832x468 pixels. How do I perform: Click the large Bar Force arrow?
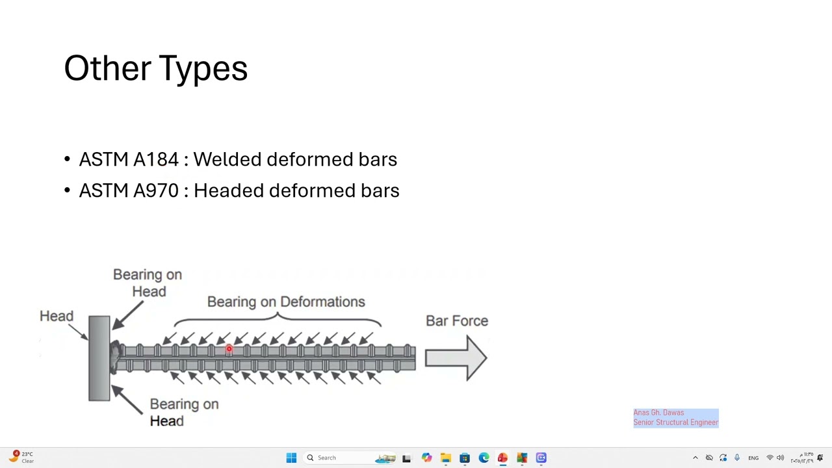tap(456, 357)
